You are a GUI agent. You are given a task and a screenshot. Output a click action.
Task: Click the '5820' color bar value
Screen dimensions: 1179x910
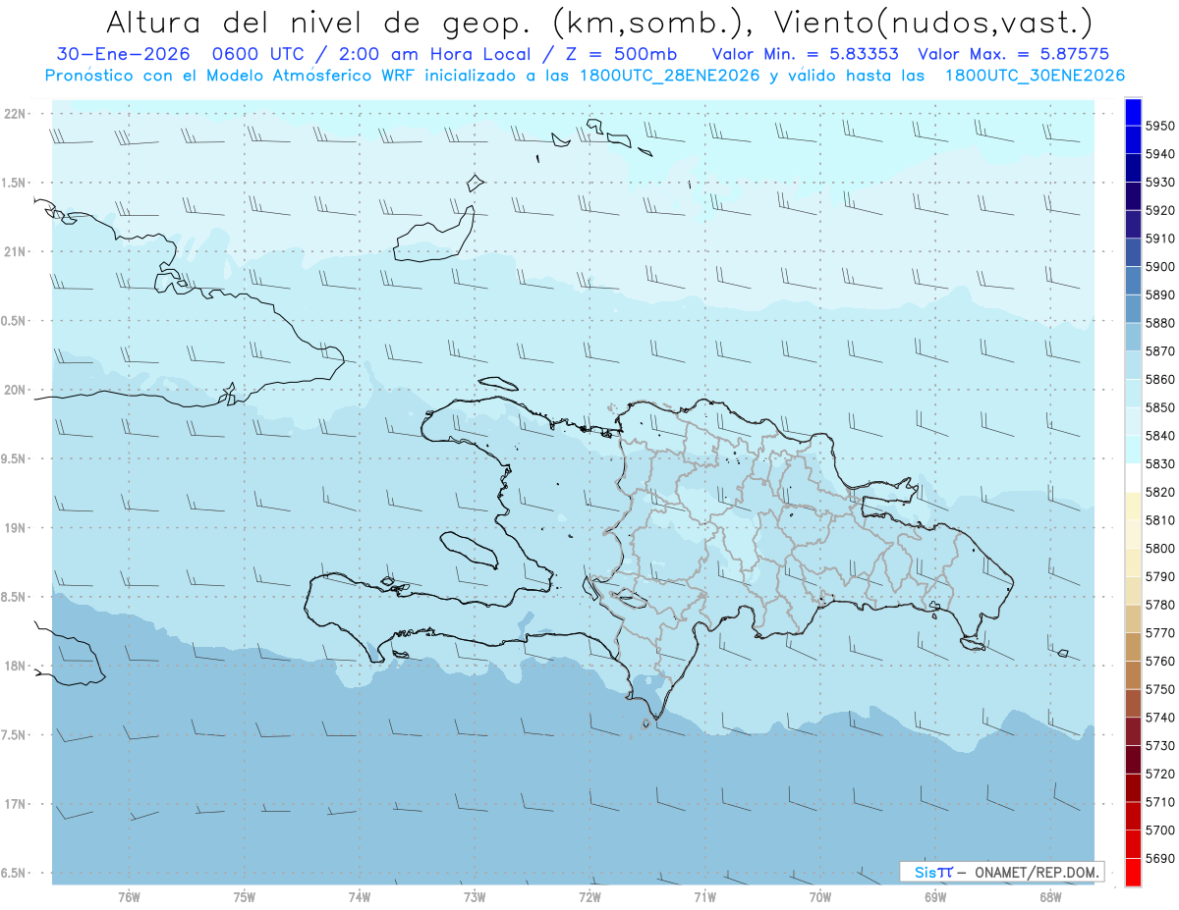coord(1159,492)
